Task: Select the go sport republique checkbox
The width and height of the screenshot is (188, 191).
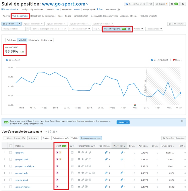Action: (11, 166)
